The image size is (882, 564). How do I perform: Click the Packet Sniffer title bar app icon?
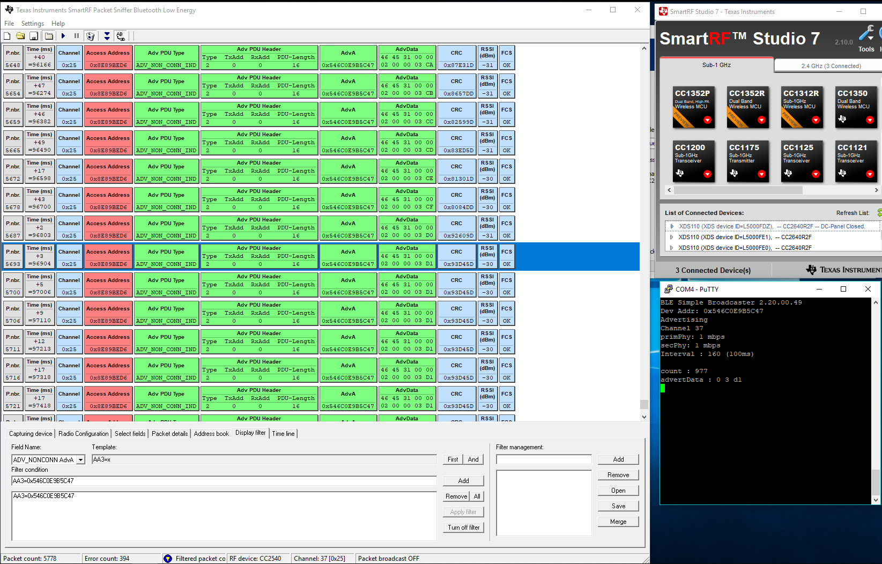coord(9,10)
